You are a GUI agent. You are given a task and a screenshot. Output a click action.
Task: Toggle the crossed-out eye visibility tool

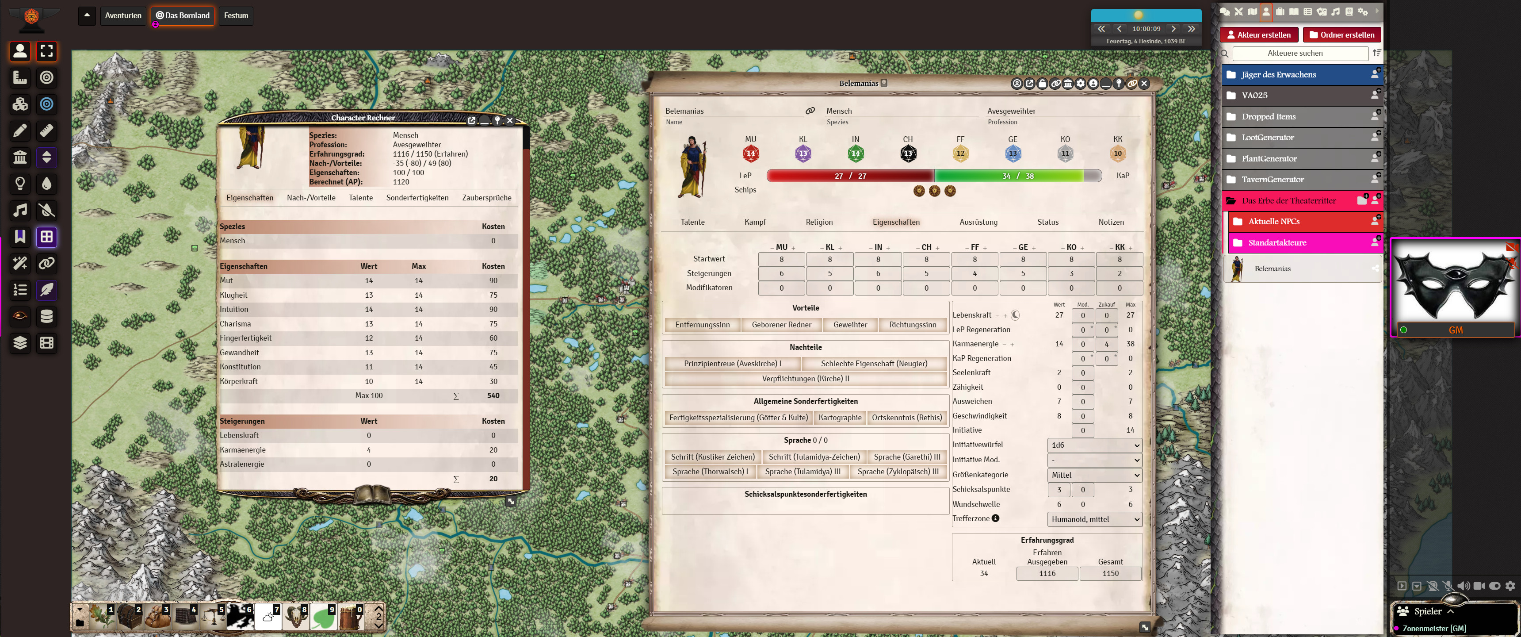pyautogui.click(x=46, y=211)
